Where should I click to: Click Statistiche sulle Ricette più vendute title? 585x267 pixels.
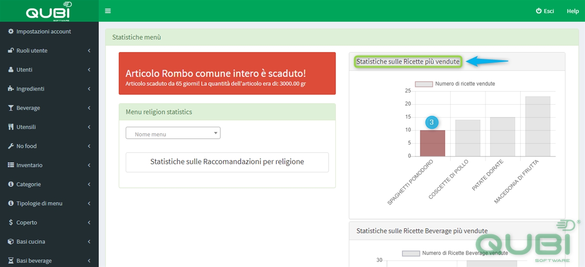pyautogui.click(x=408, y=62)
